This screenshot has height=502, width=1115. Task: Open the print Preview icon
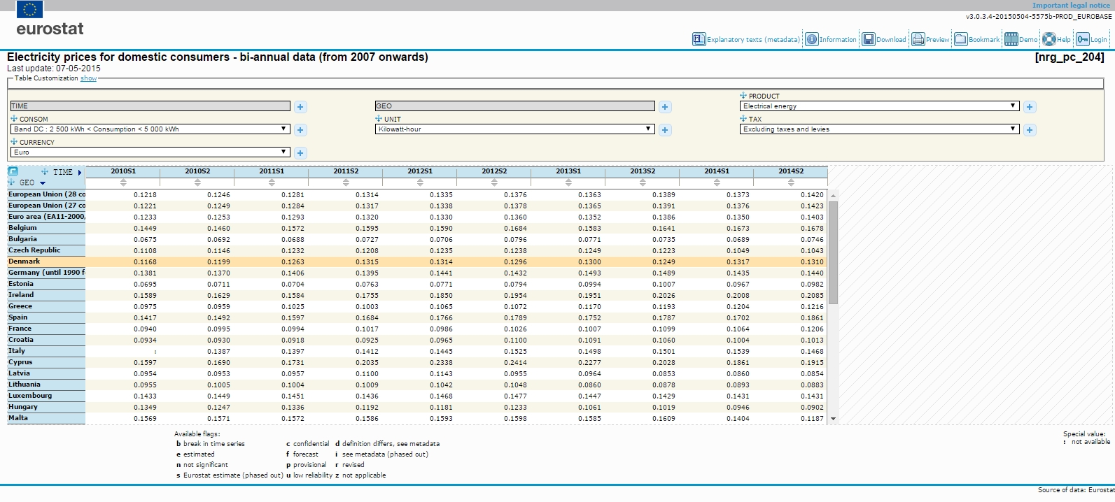pyautogui.click(x=918, y=39)
